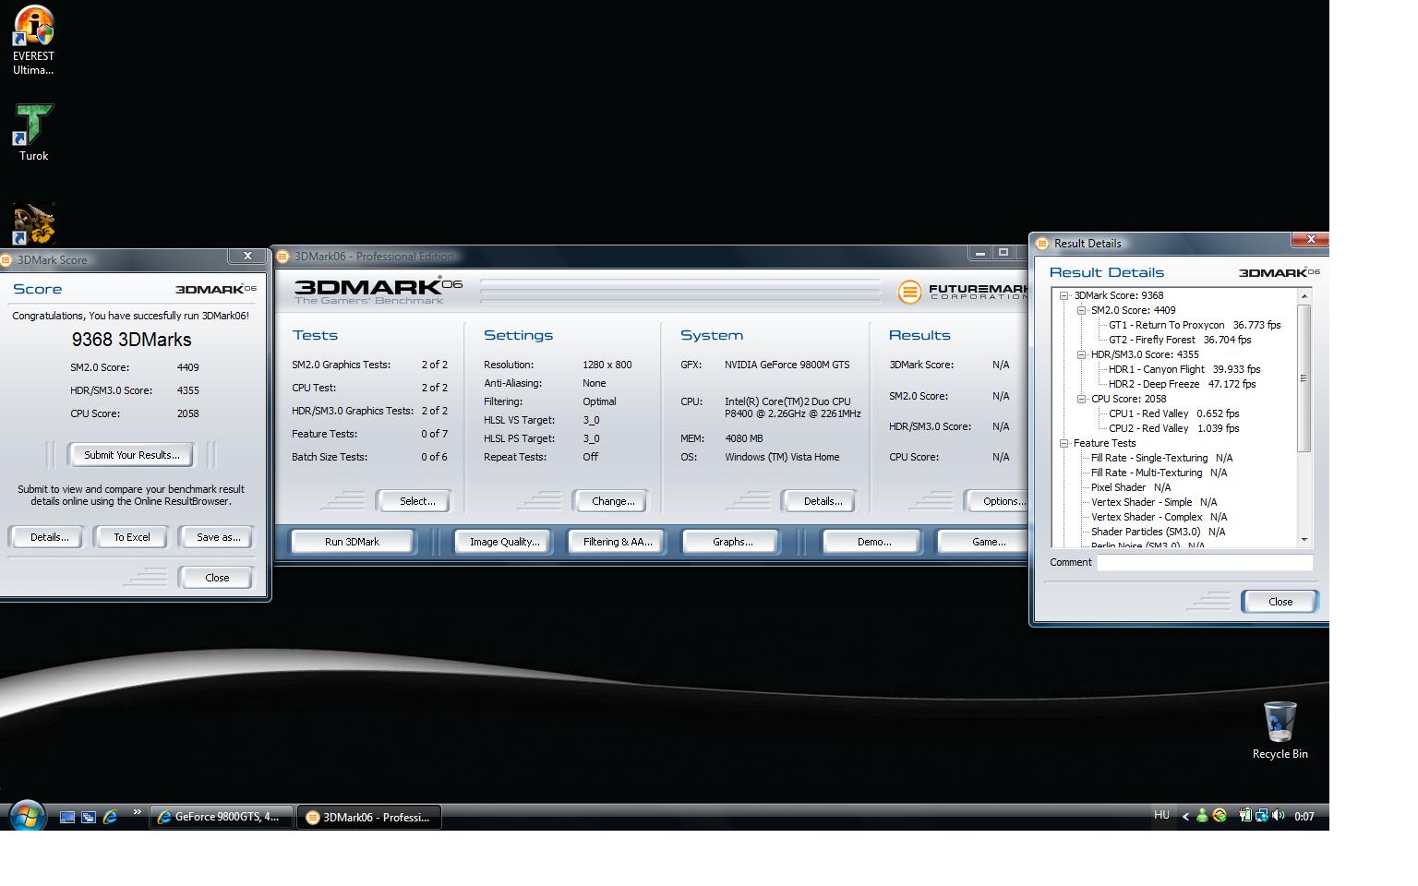Open Image Quality tool
The image size is (1418, 886).
(x=504, y=542)
